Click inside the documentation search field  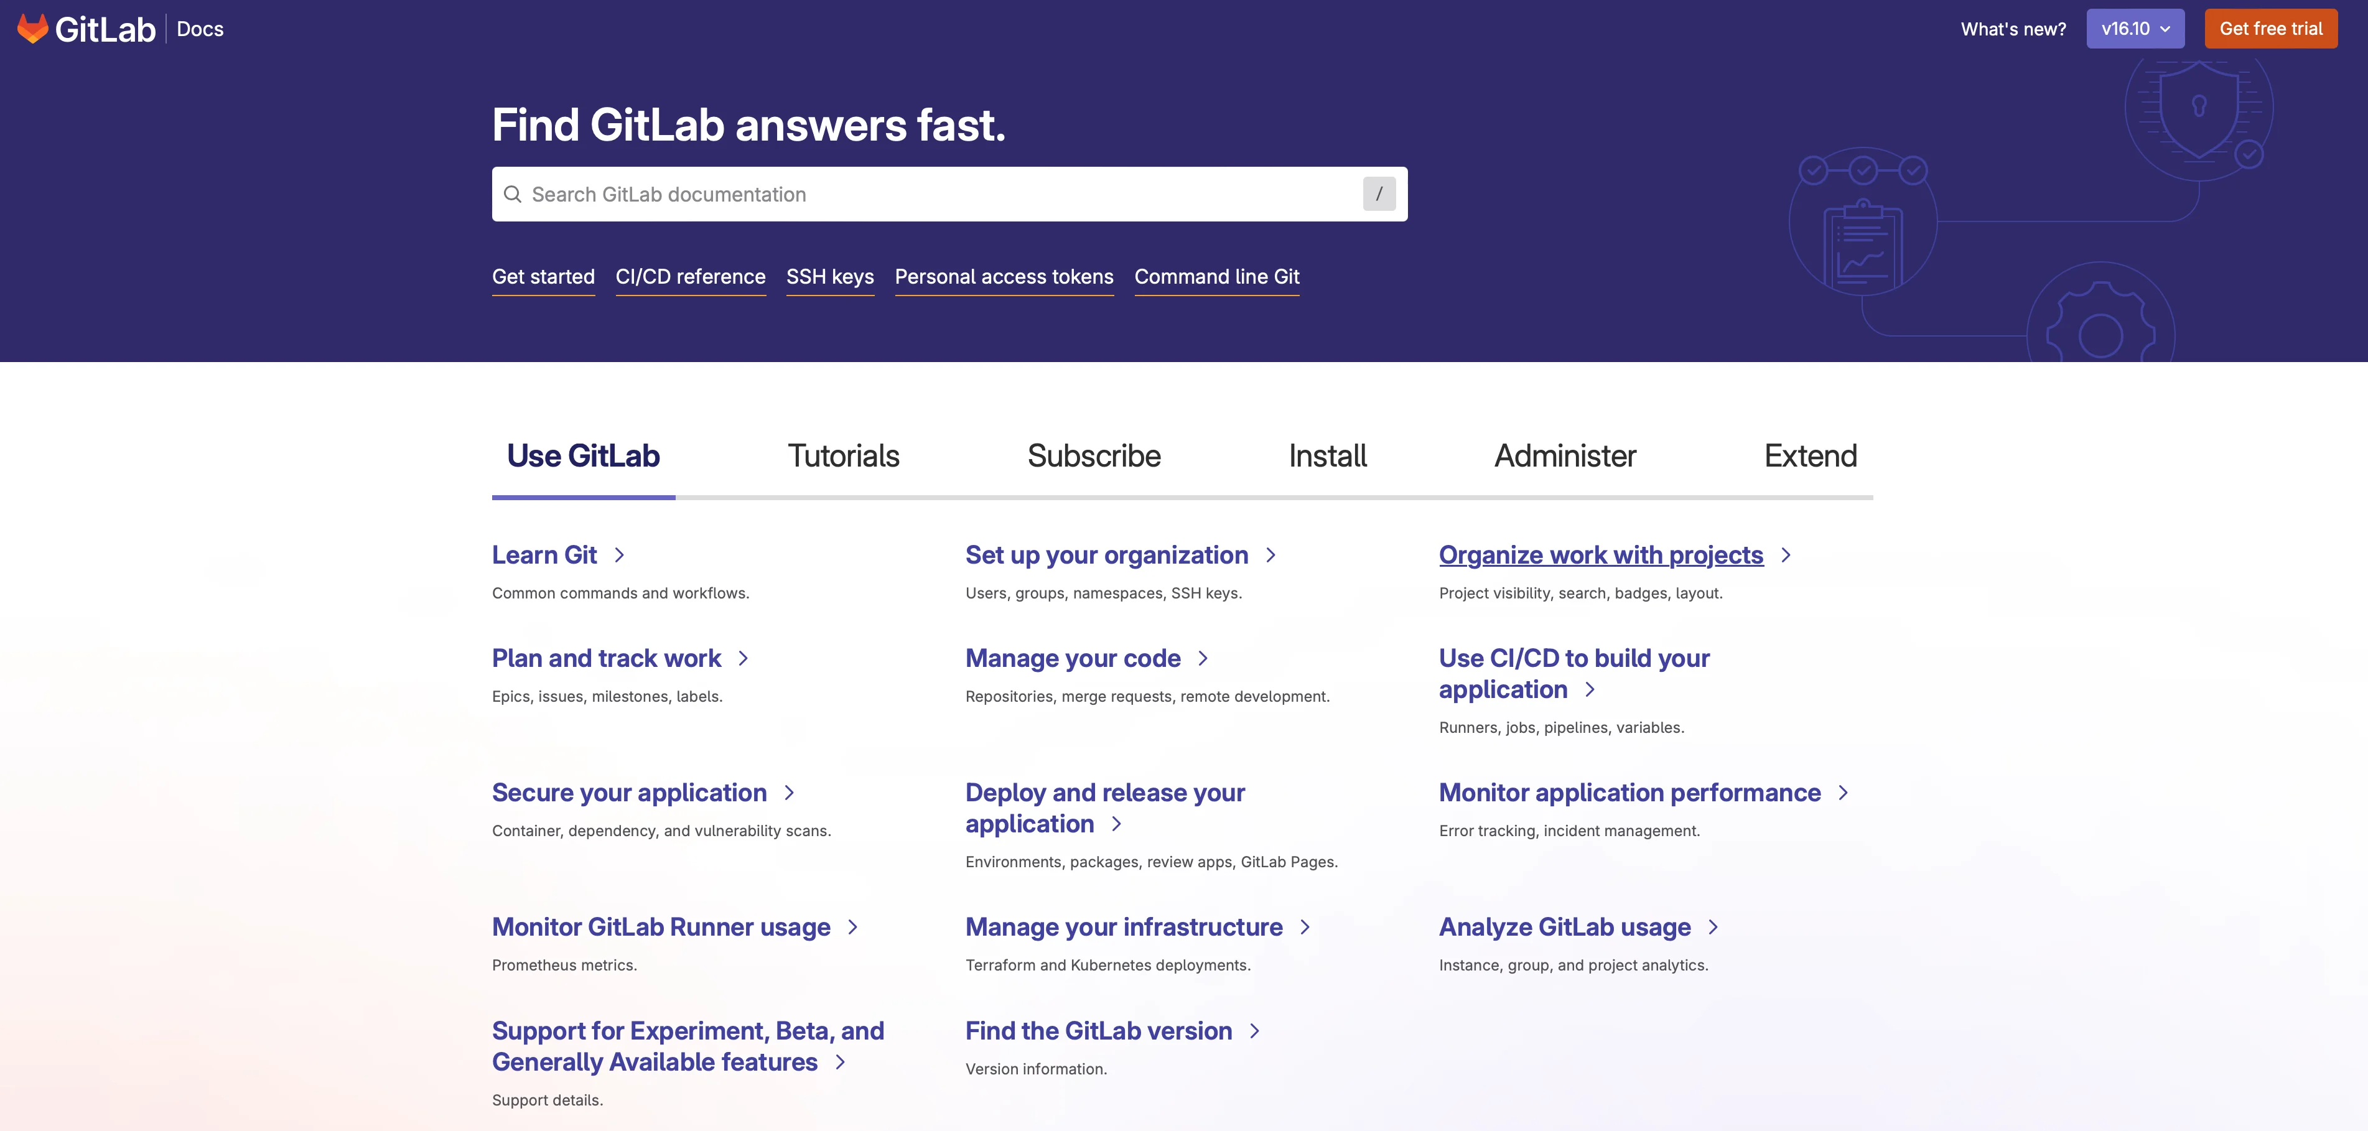pyautogui.click(x=919, y=194)
